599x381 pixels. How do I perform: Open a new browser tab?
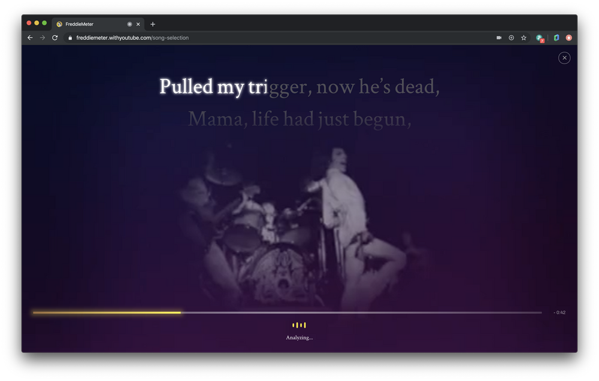point(153,24)
